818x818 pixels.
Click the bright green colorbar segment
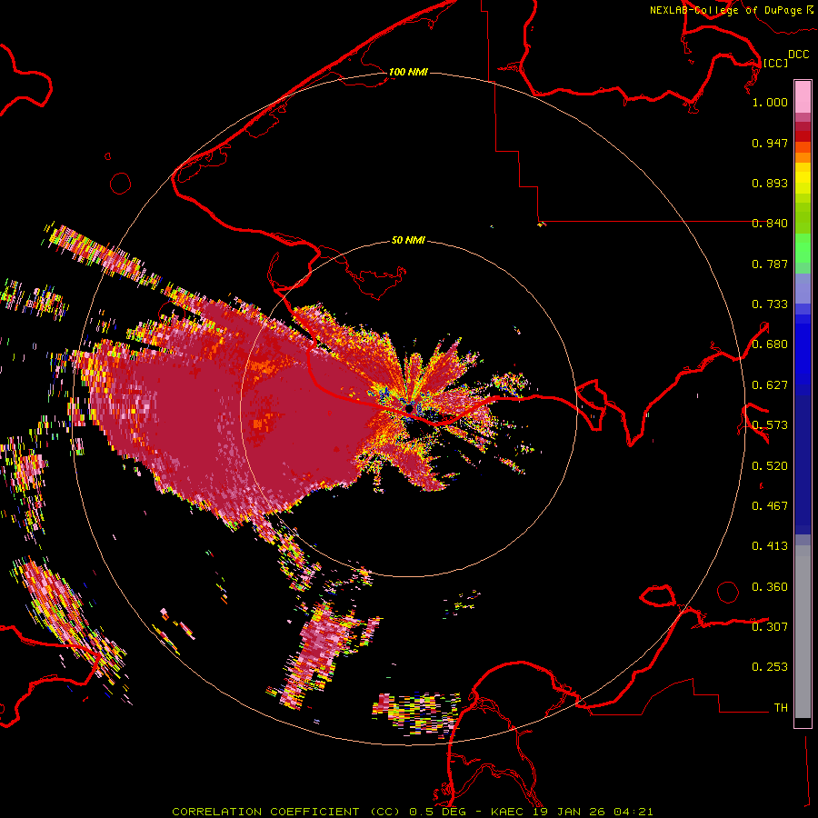[x=803, y=248]
